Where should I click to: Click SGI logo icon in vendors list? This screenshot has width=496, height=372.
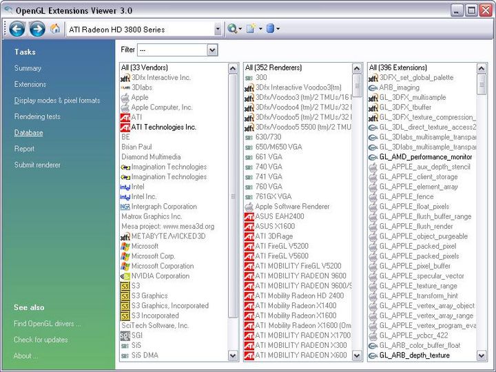coord(125,335)
